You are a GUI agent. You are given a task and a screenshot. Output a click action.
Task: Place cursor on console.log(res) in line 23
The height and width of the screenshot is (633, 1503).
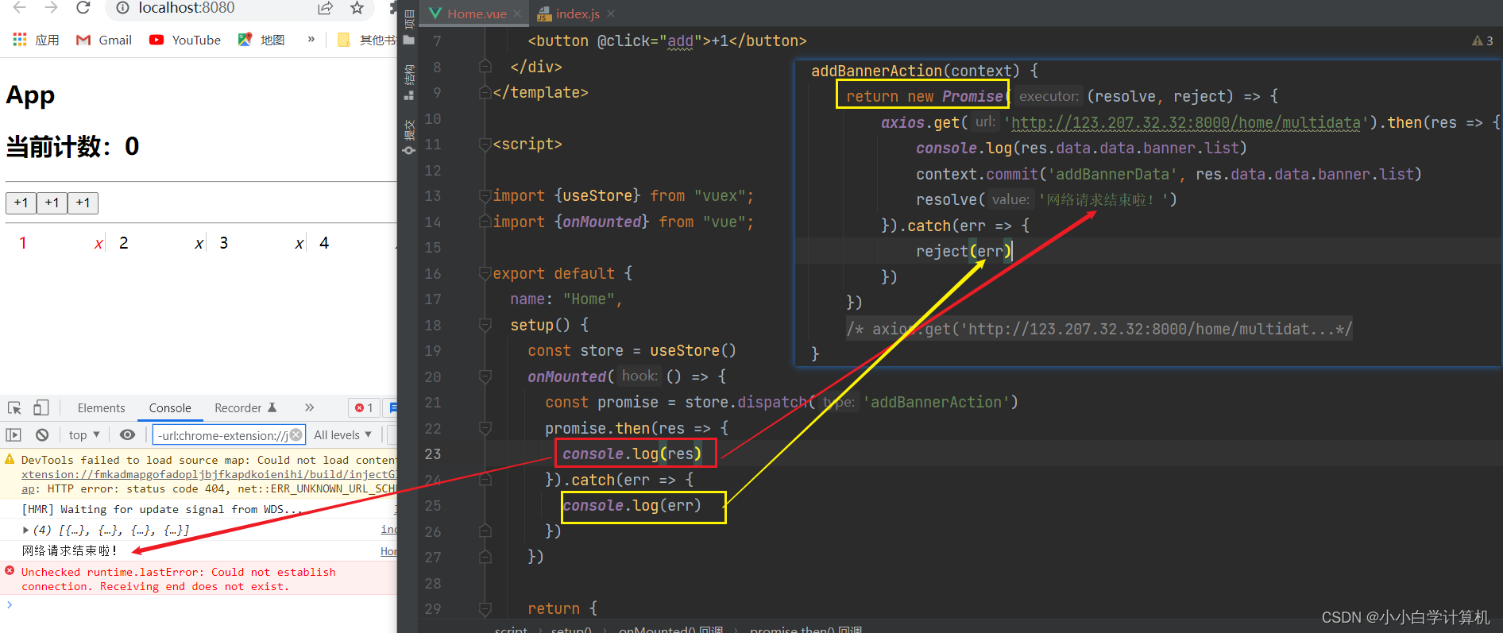632,454
